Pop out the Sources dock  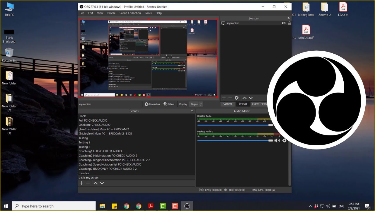289,18
